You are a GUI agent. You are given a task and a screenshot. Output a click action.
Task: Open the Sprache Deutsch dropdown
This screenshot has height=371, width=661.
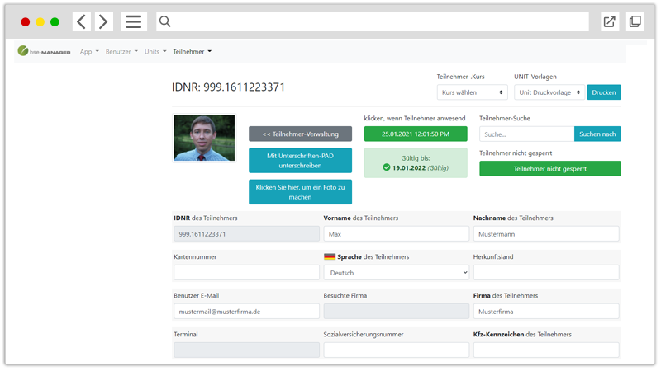(396, 272)
